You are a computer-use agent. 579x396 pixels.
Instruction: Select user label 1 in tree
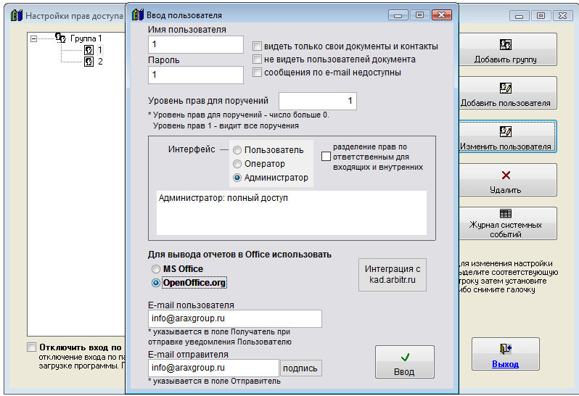(x=99, y=50)
